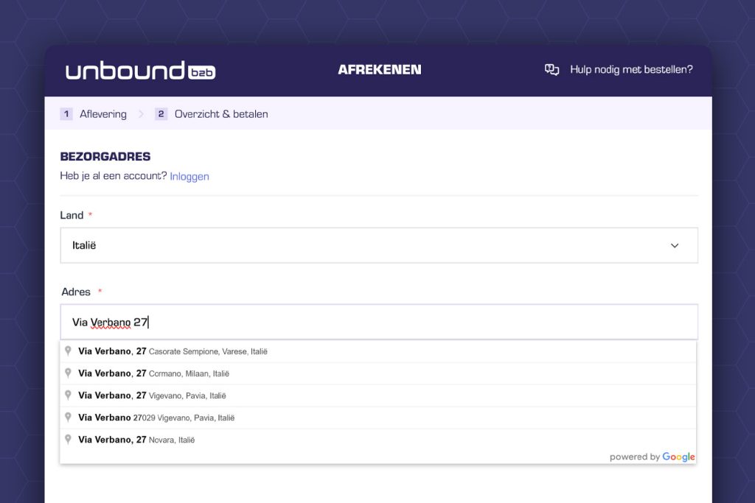Click the pin icon beside Cormano, Milaan
This screenshot has height=503, width=755.
69,373
